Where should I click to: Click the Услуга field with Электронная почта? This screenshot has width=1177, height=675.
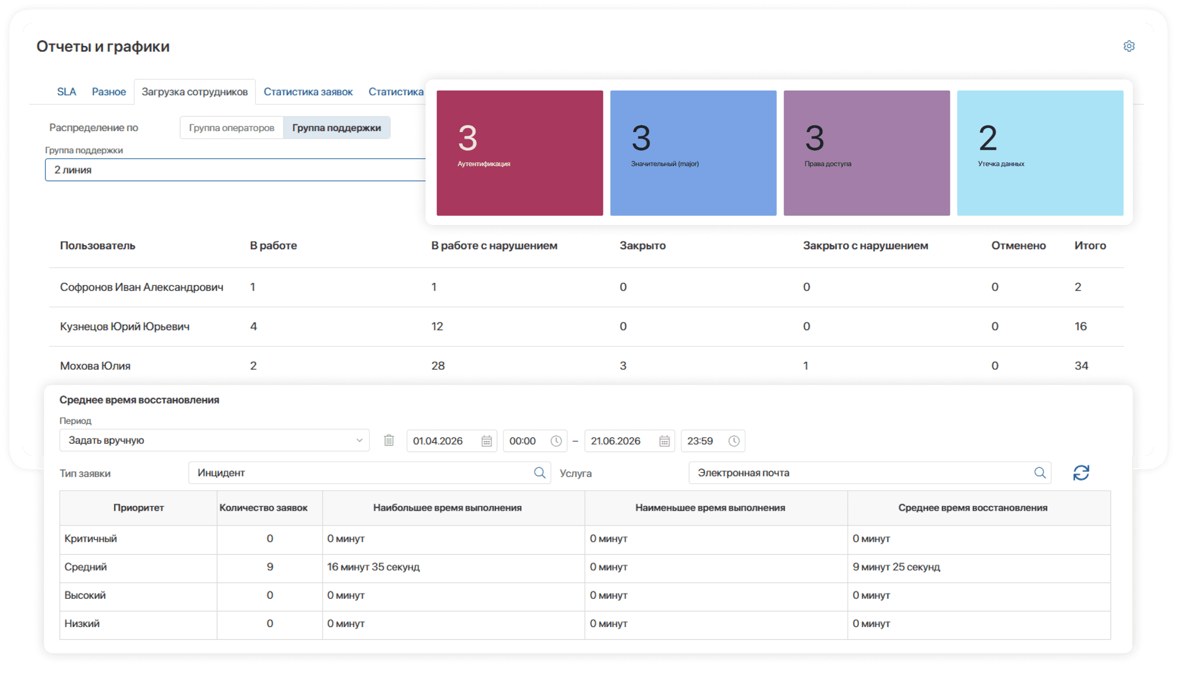click(x=869, y=473)
